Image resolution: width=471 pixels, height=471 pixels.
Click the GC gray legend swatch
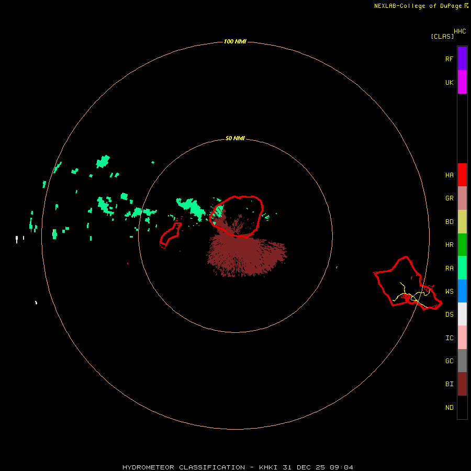[462, 361]
